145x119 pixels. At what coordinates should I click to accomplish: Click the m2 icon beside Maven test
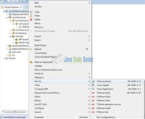93,112
